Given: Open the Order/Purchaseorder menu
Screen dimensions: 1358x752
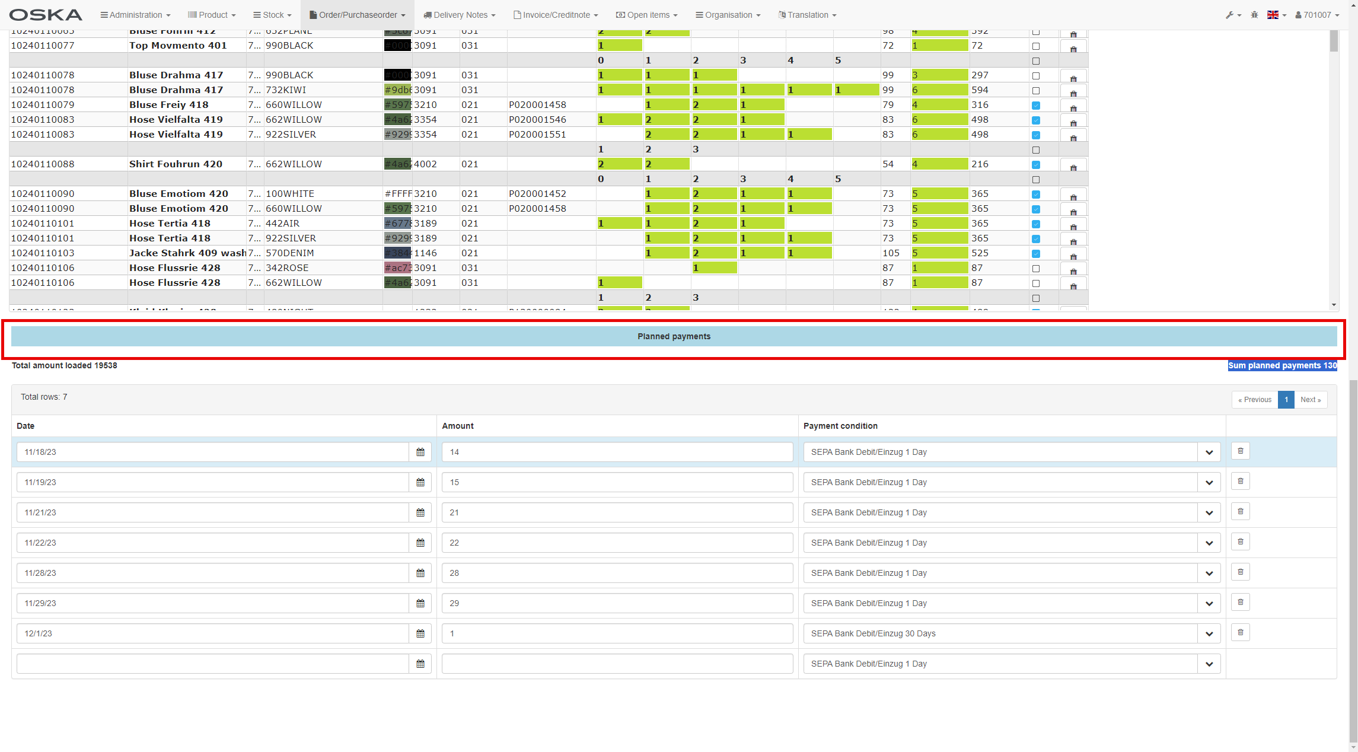Looking at the screenshot, I should (358, 15).
